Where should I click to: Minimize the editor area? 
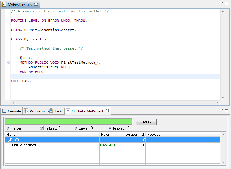click(x=221, y=3)
